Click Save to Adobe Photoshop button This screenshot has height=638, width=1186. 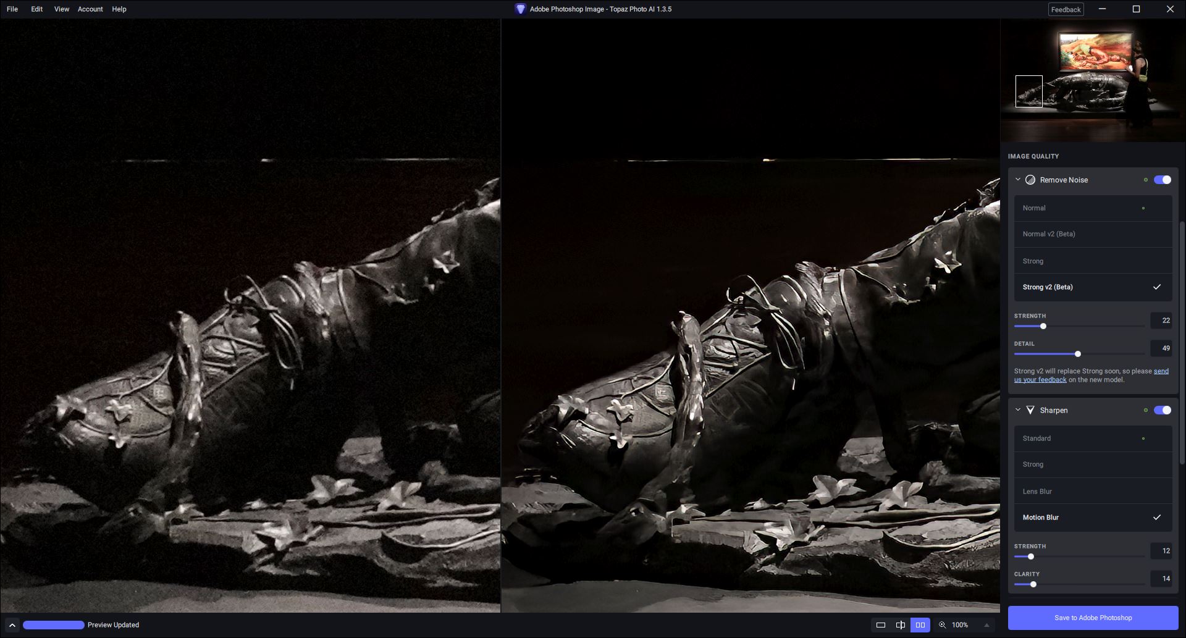pyautogui.click(x=1093, y=618)
